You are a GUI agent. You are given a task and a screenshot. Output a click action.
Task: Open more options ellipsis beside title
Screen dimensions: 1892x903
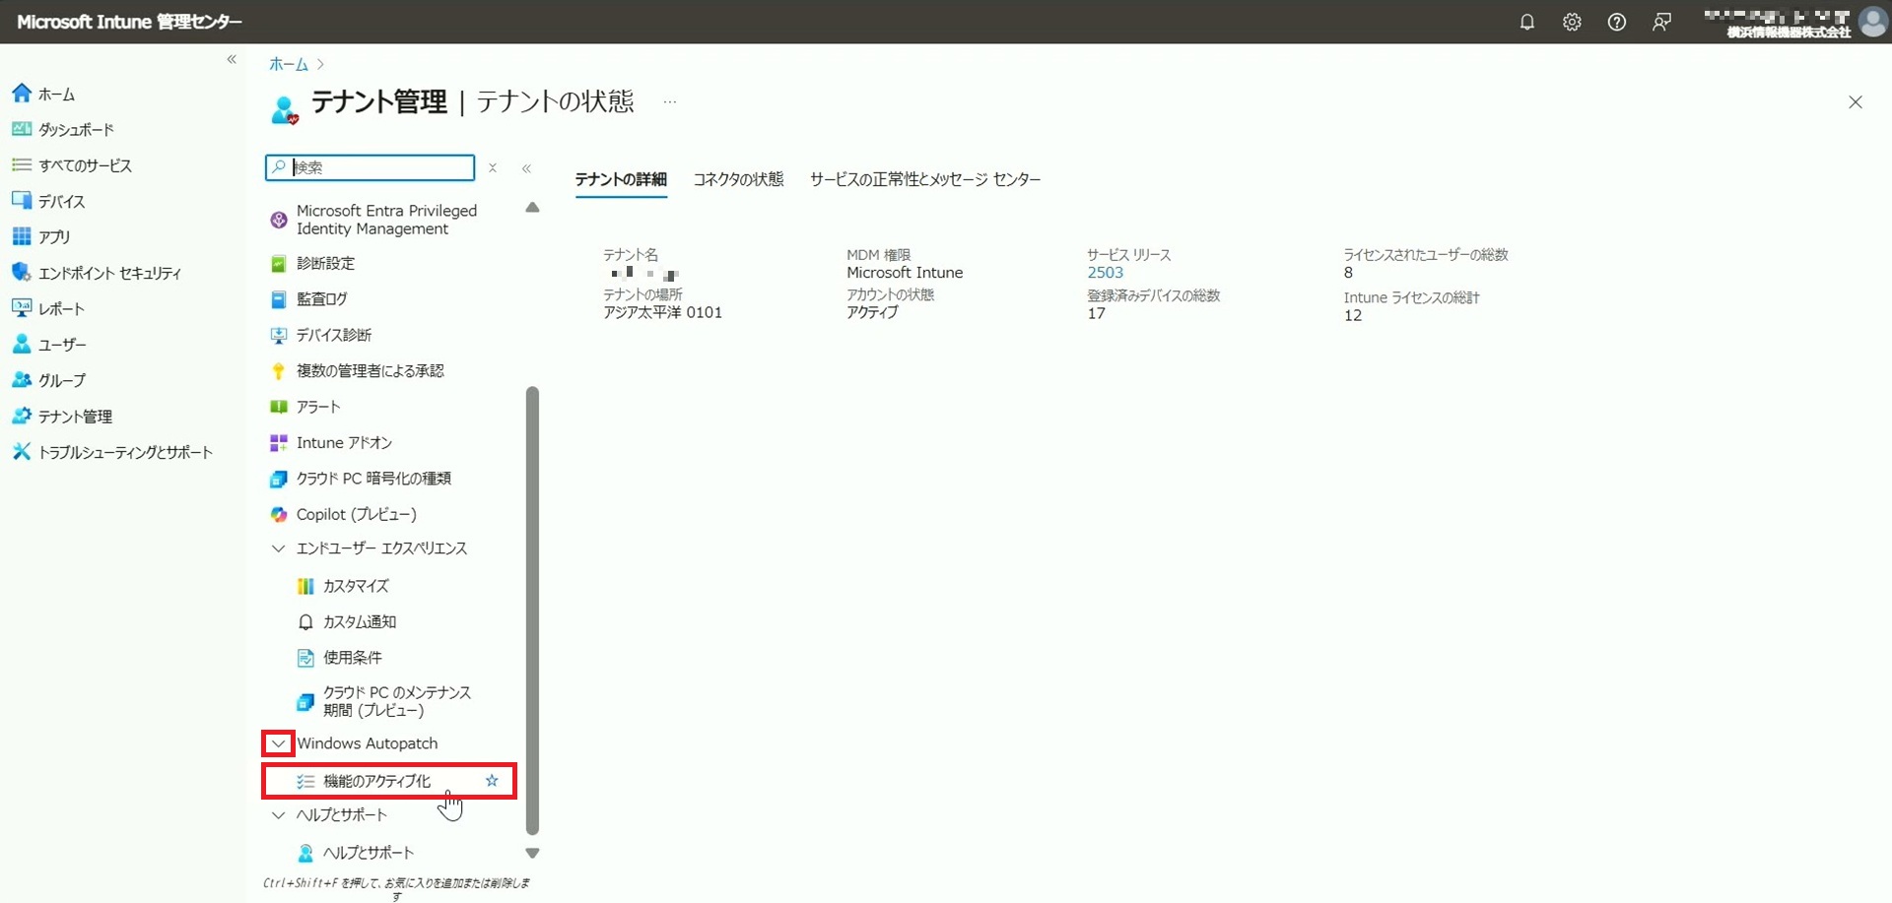click(670, 101)
